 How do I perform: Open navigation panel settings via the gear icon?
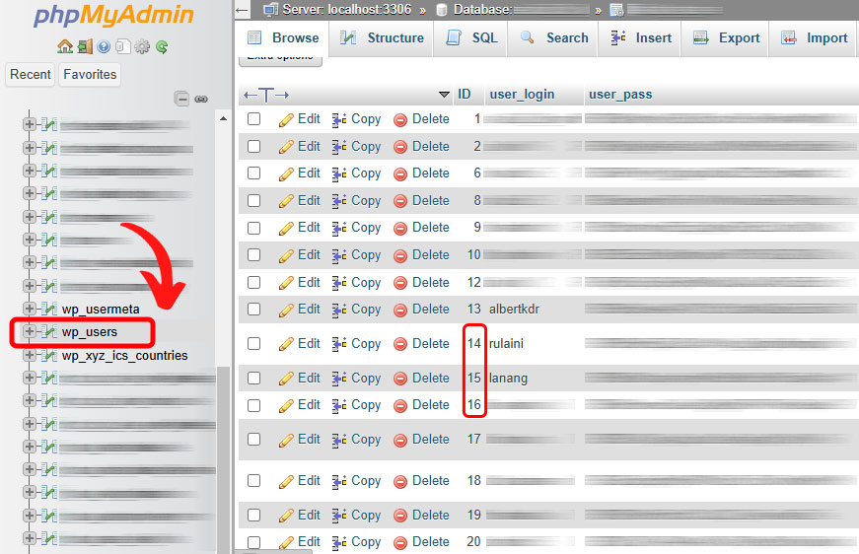pyautogui.click(x=142, y=46)
